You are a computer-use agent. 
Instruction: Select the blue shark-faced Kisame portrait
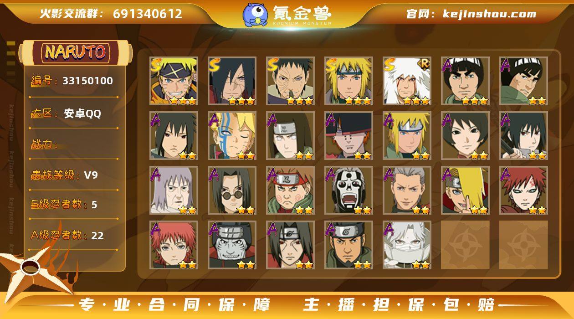click(x=232, y=245)
